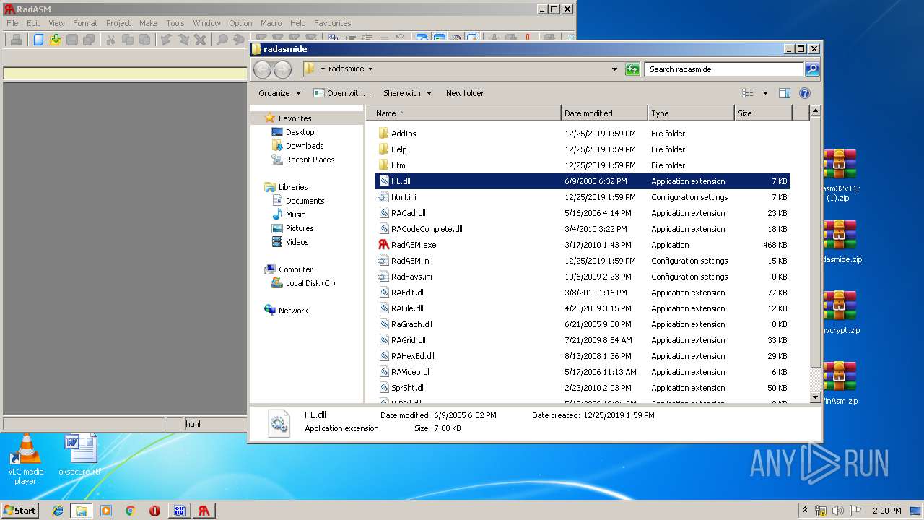Select Downloads in the Favorites pane

305,146
